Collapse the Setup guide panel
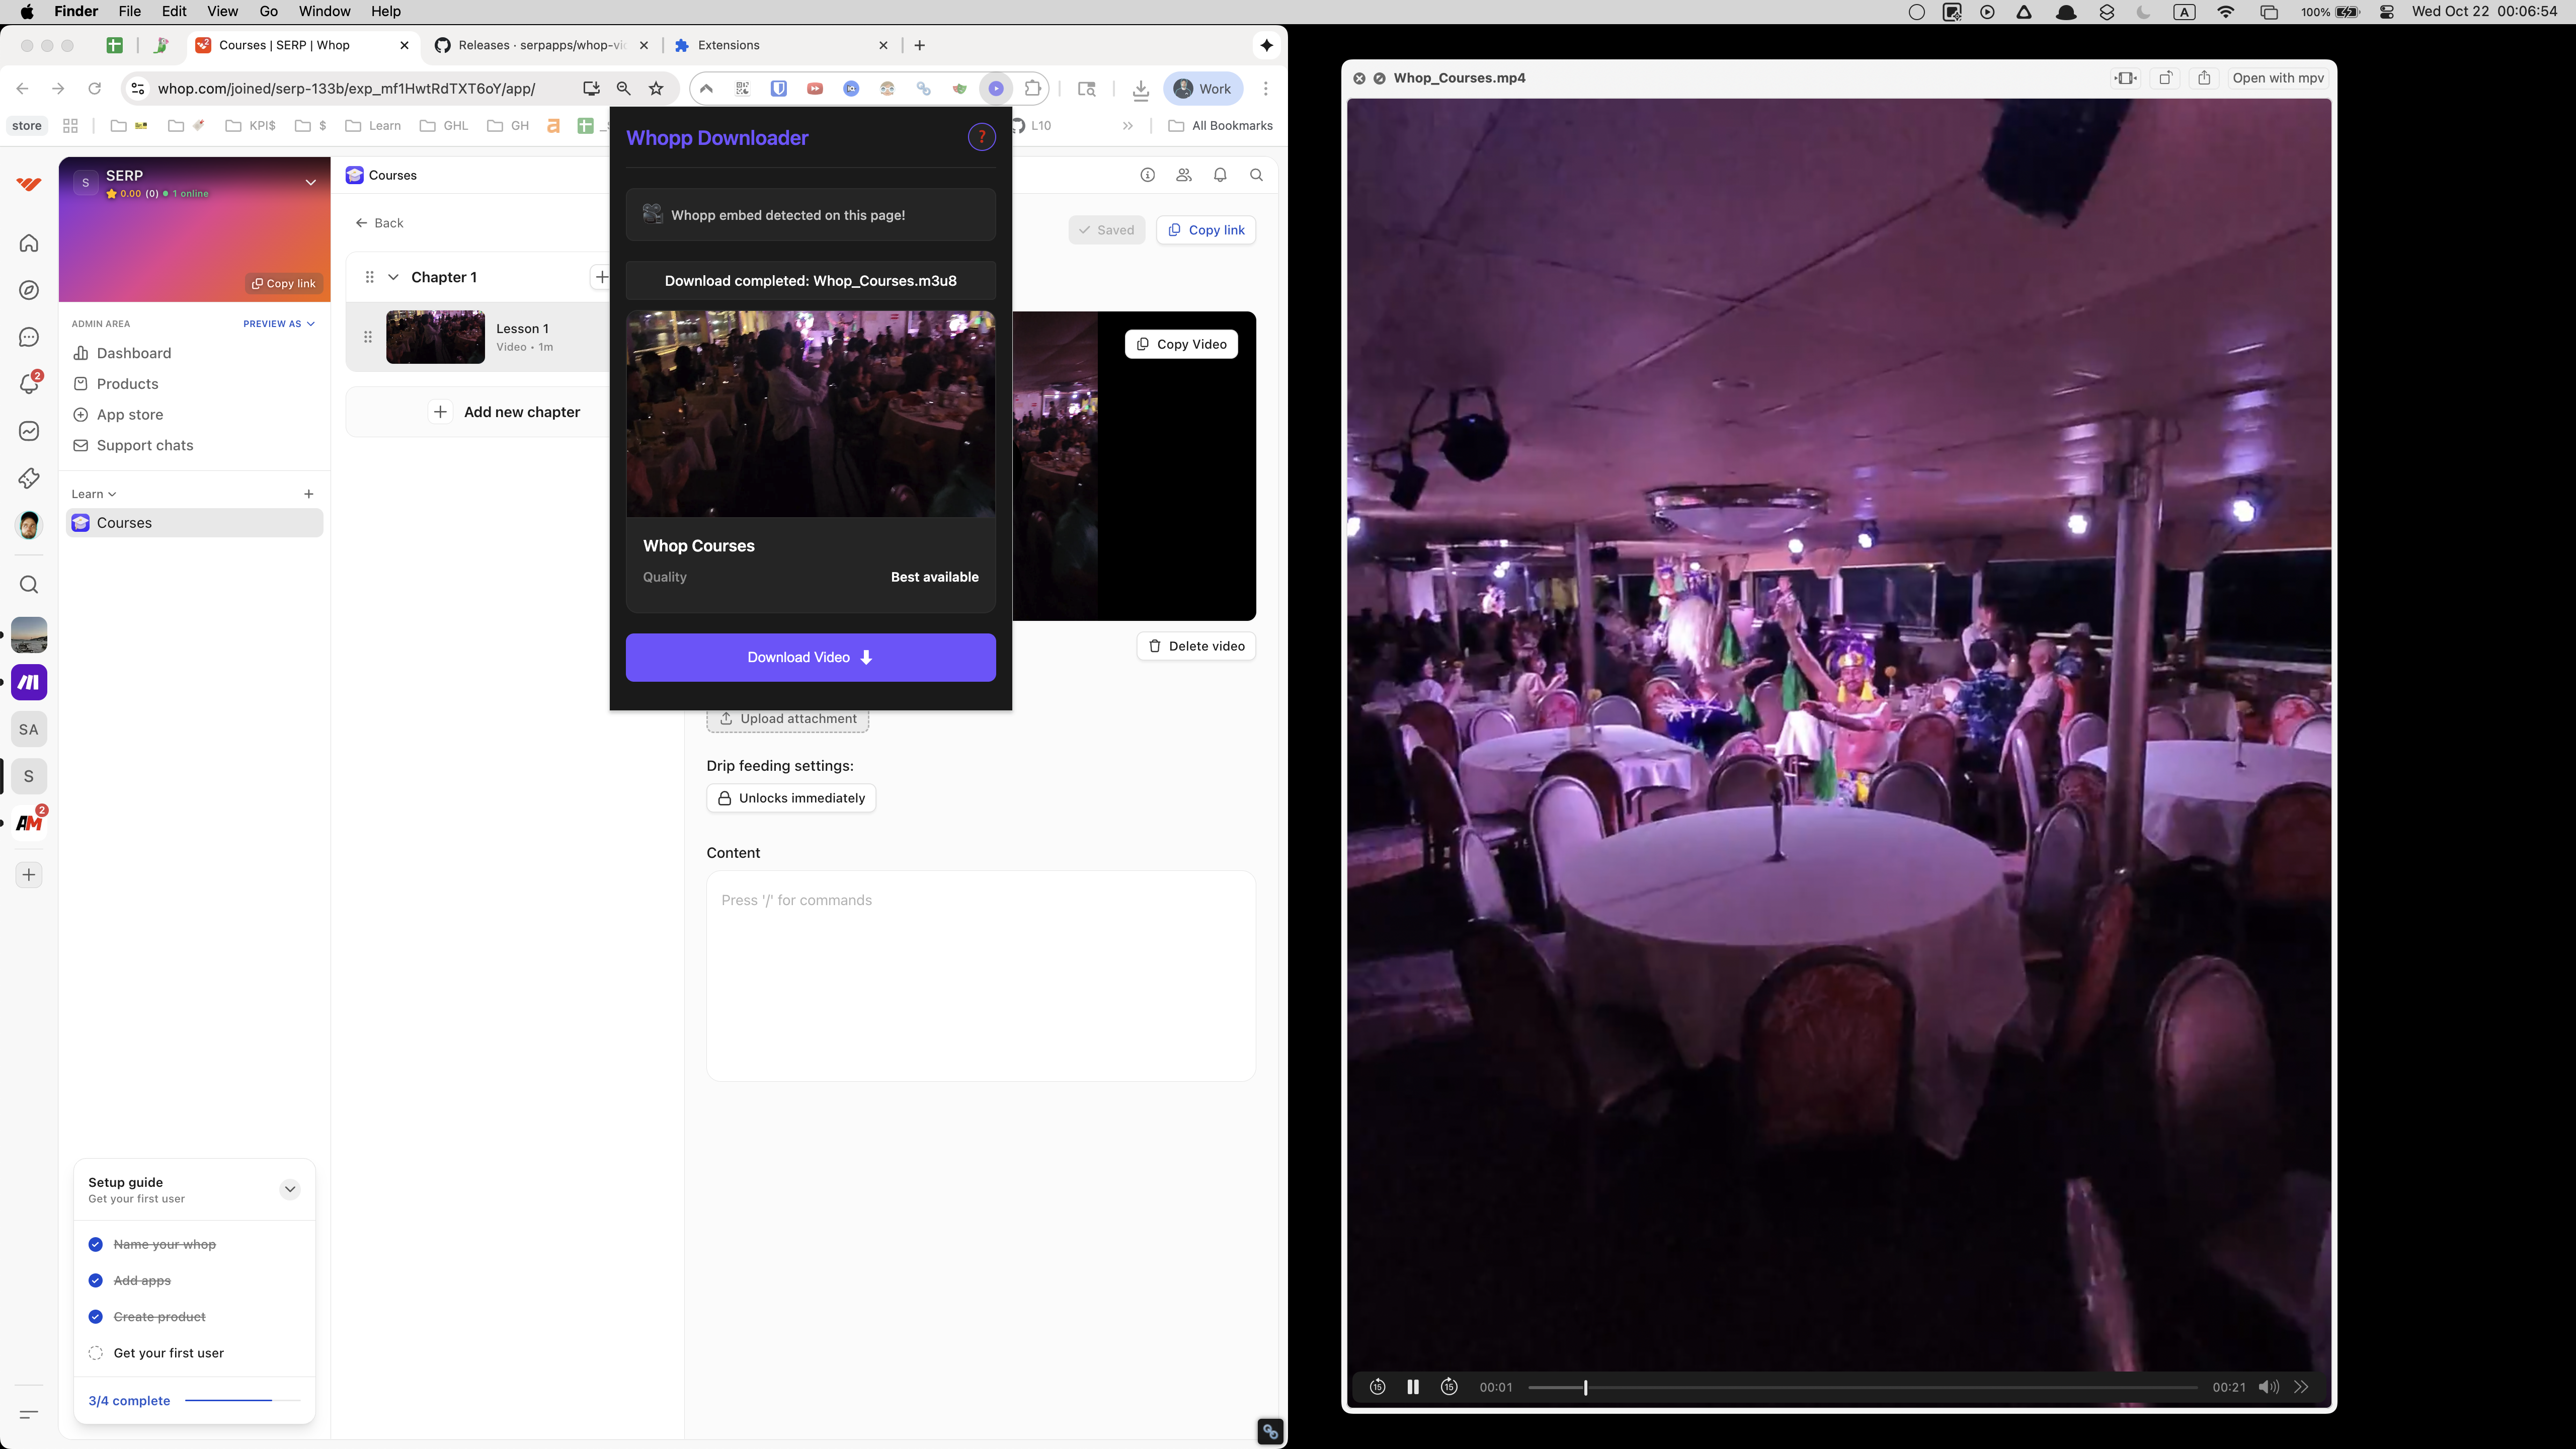The height and width of the screenshot is (1449, 2576). tap(290, 1189)
